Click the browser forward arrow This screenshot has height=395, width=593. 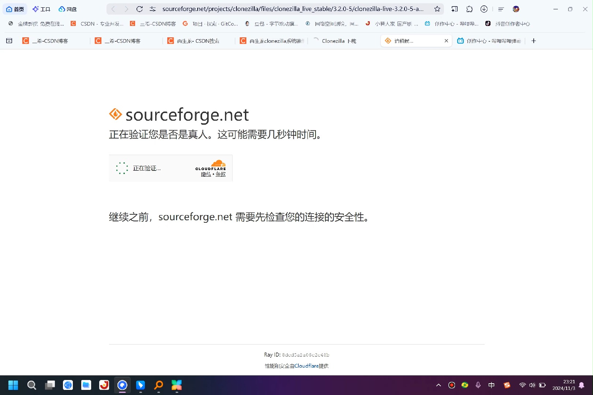coord(126,9)
